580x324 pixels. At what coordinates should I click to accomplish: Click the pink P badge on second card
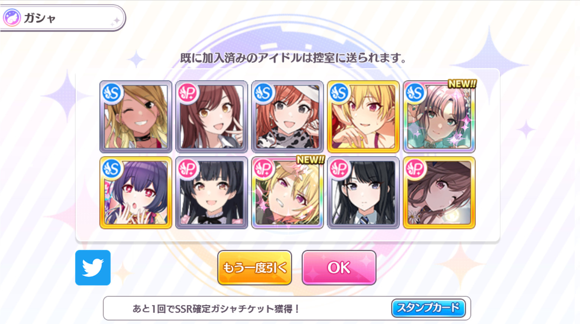(188, 93)
